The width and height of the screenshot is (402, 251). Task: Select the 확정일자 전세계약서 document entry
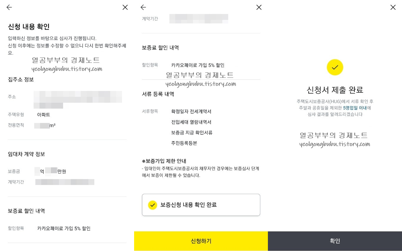point(191,112)
